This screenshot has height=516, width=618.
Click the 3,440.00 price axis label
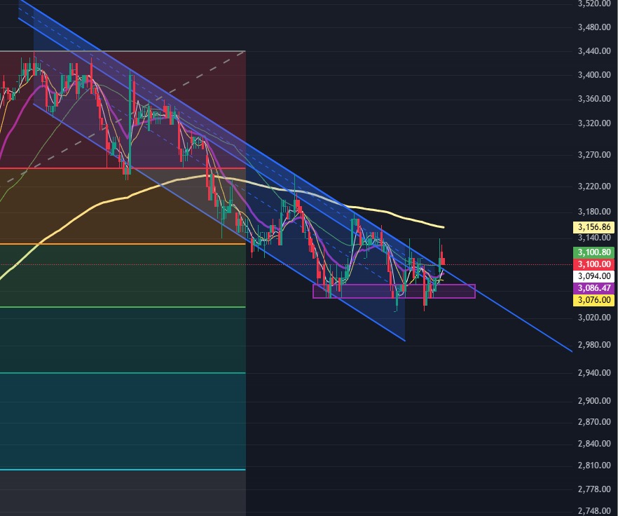(x=594, y=51)
